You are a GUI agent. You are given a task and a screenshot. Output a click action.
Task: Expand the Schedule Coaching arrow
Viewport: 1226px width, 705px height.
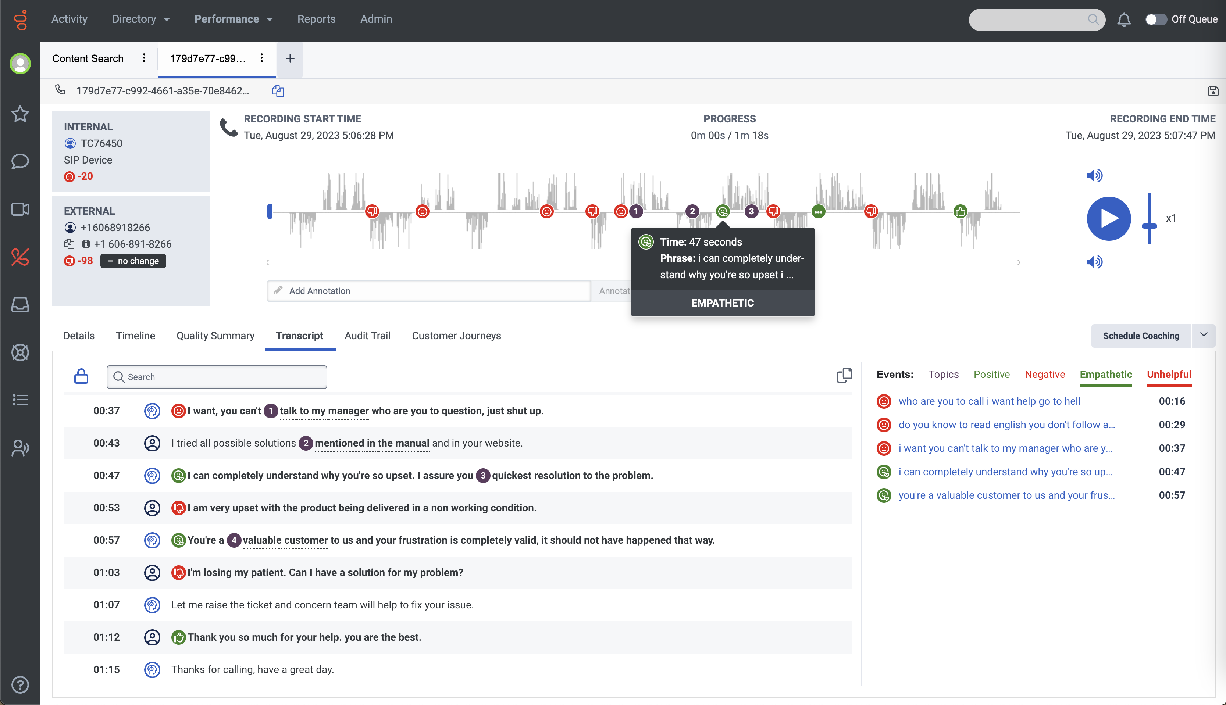(1204, 335)
